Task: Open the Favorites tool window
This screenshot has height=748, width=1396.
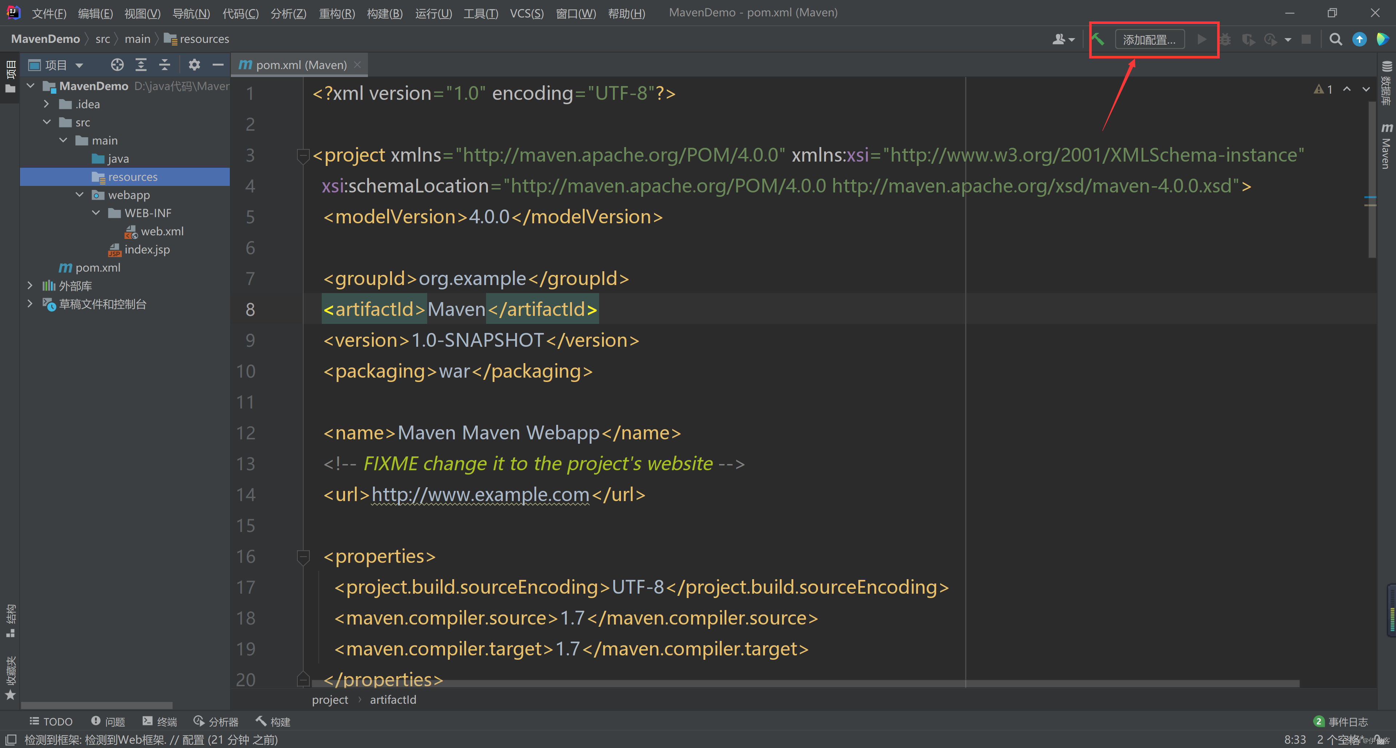Action: (x=10, y=679)
